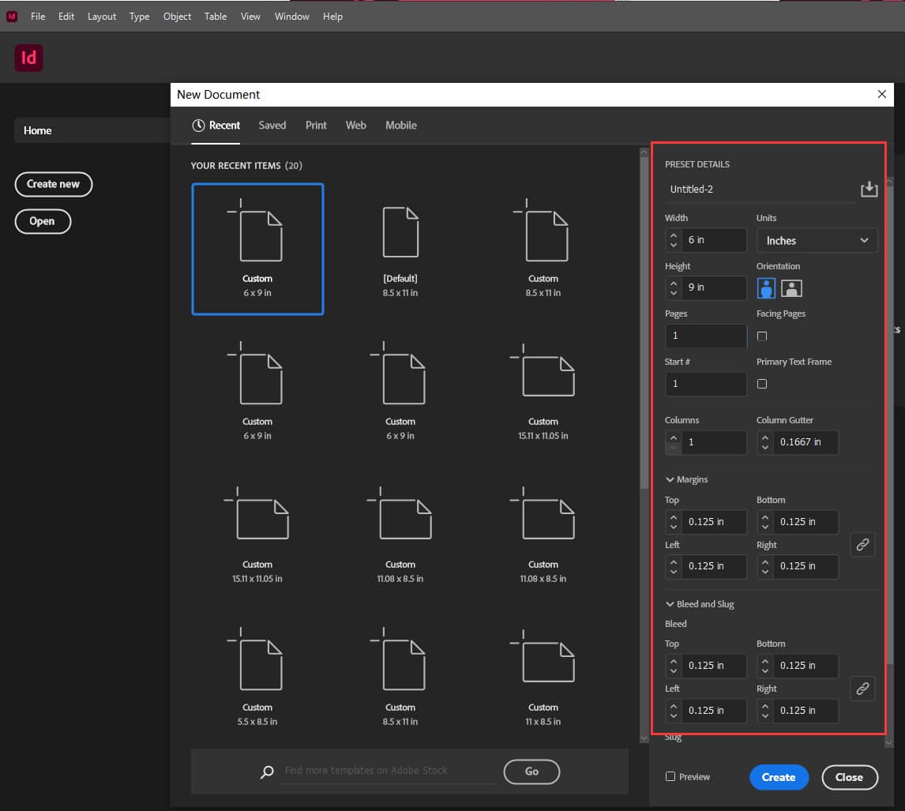905x811 pixels.
Task: Switch to the Print tab
Action: click(316, 126)
